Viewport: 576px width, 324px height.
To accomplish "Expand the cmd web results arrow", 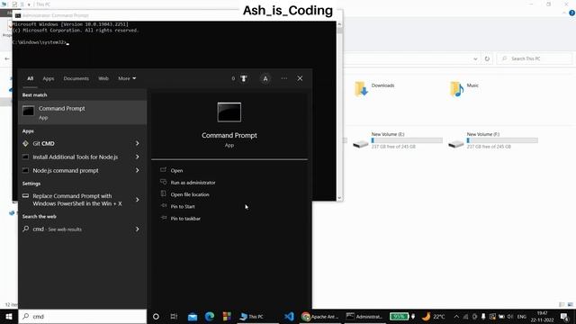I will pyautogui.click(x=138, y=229).
